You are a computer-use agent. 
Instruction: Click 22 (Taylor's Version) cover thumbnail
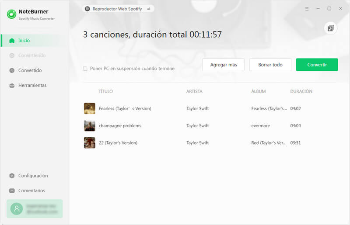click(x=90, y=143)
